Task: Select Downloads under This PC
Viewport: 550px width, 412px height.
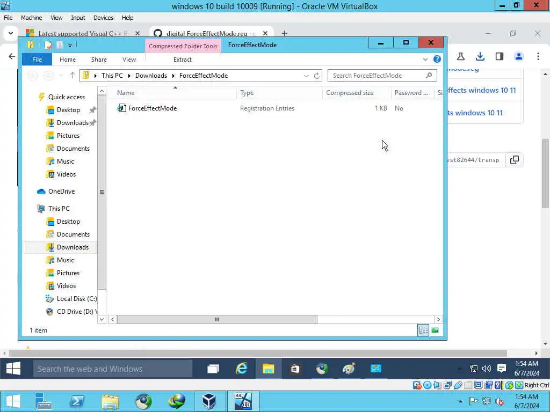Action: pos(73,247)
